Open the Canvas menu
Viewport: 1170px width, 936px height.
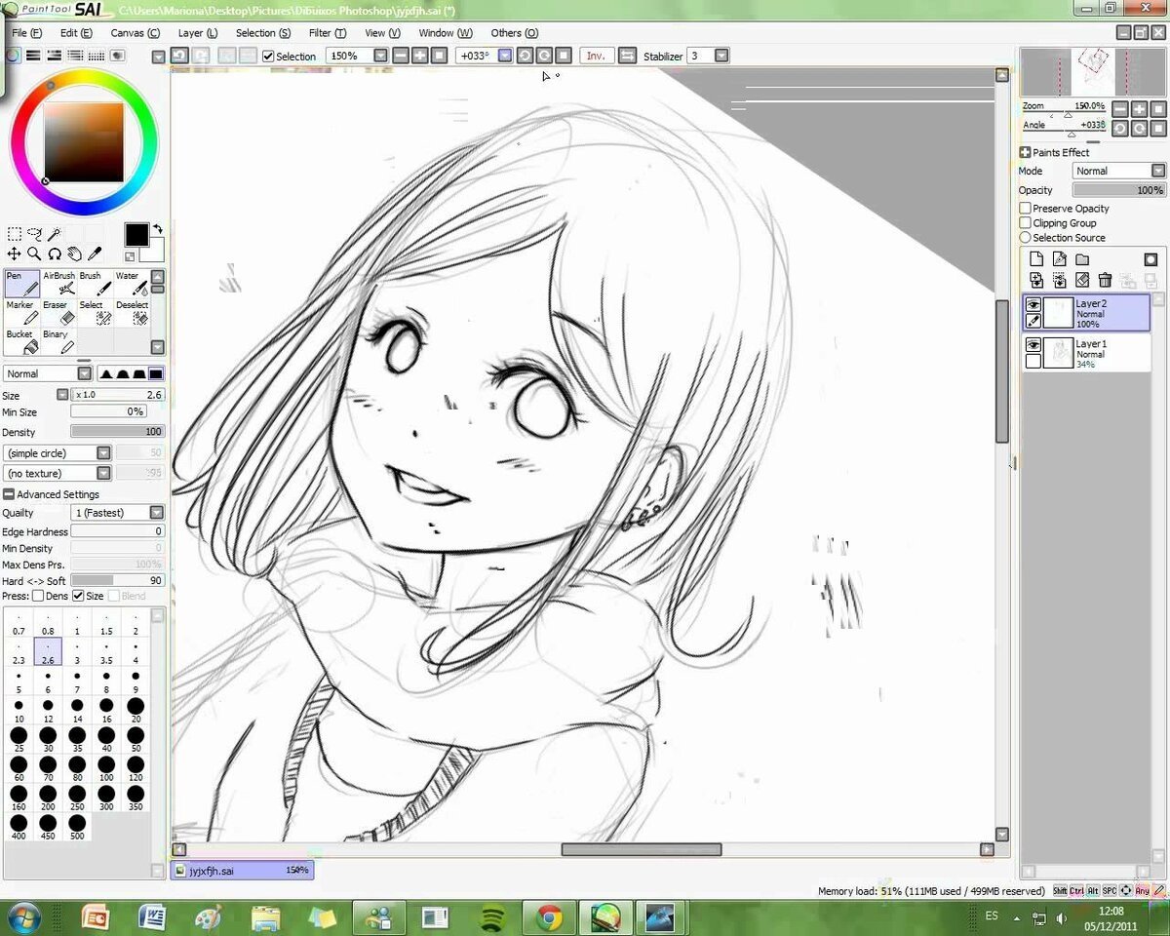coord(135,33)
